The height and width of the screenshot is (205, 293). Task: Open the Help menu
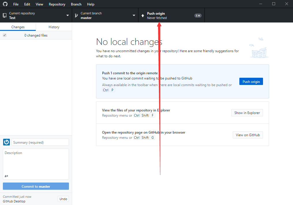pyautogui.click(x=91, y=4)
